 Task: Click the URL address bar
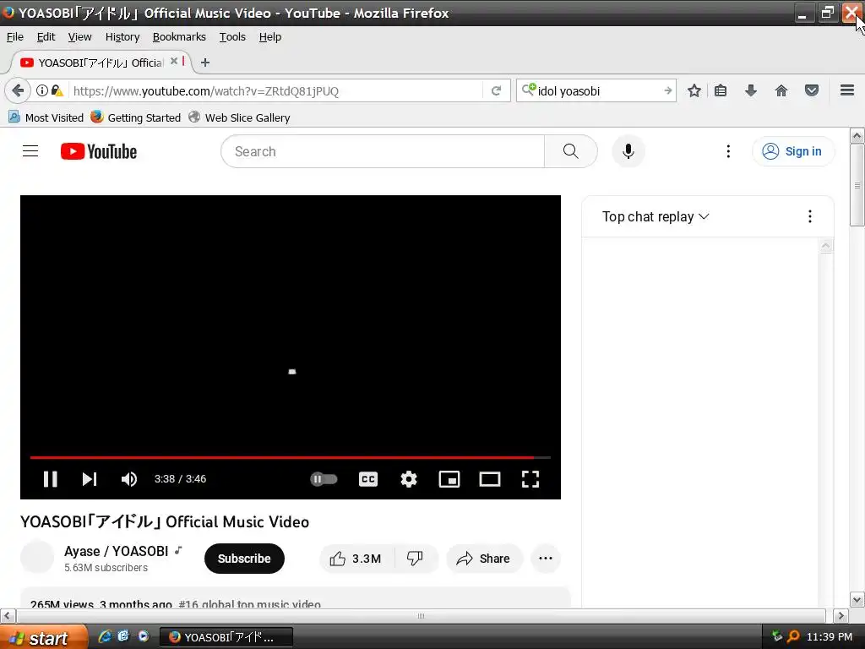(x=276, y=90)
